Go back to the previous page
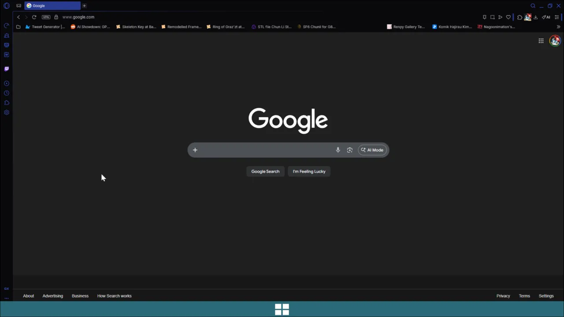 (x=19, y=17)
